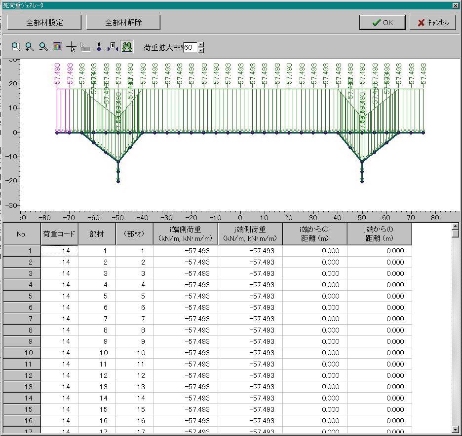Click the i端側荷重 column header
The image size is (462, 436).
pyautogui.click(x=185, y=234)
